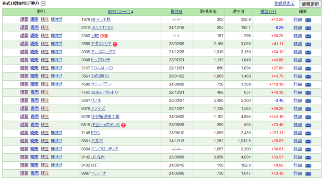Click 株オプ in the アダストリア row
The width and height of the screenshot is (323, 179).
tap(57, 44)
